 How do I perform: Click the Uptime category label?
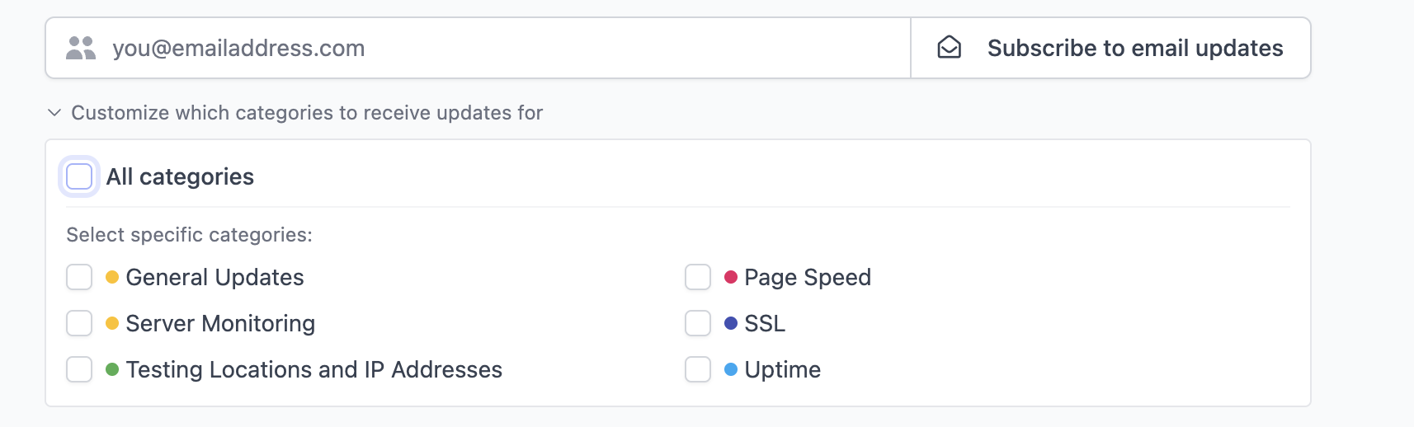[782, 369]
